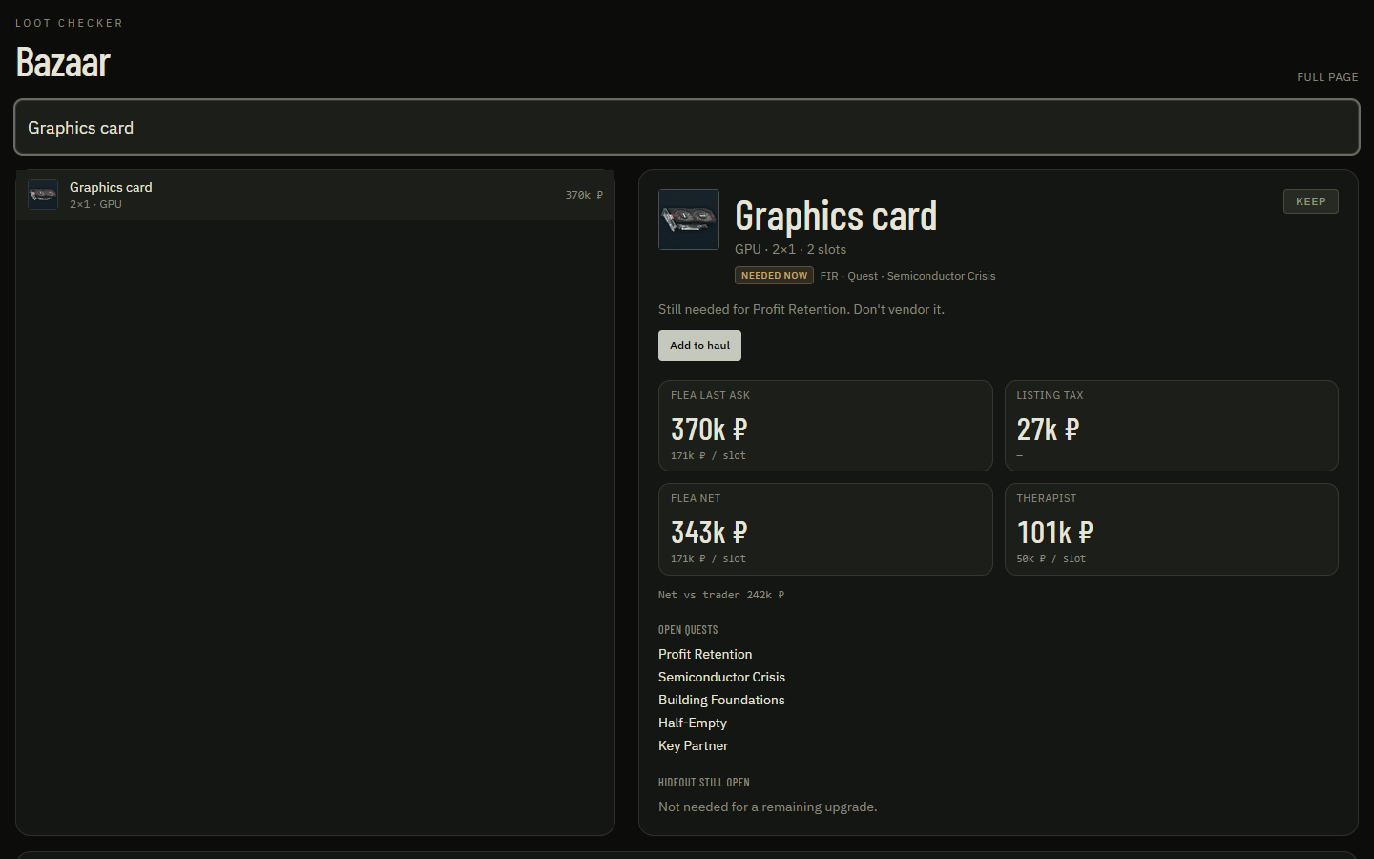Click the Bazaar page heading
Screen dimensions: 1374x859
coord(63,62)
